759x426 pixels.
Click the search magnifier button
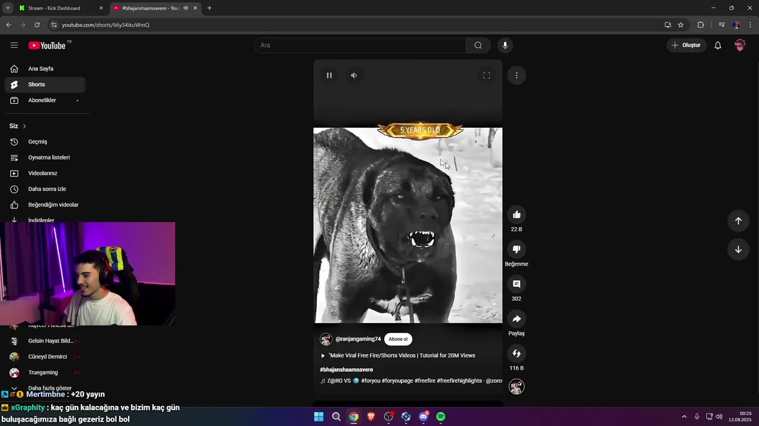pyautogui.click(x=478, y=45)
